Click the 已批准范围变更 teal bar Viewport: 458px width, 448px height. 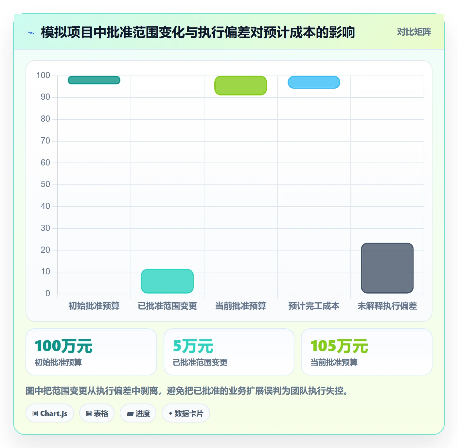[167, 281]
